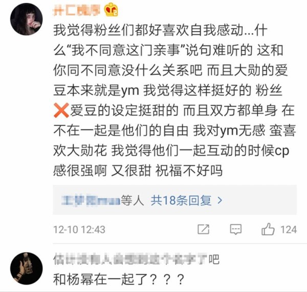Select the blurred username of the first commenter

(x=77, y=10)
